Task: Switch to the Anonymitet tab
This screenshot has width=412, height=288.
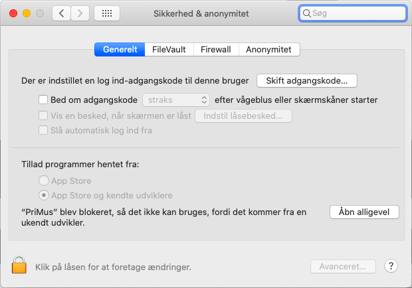Action: pyautogui.click(x=269, y=50)
